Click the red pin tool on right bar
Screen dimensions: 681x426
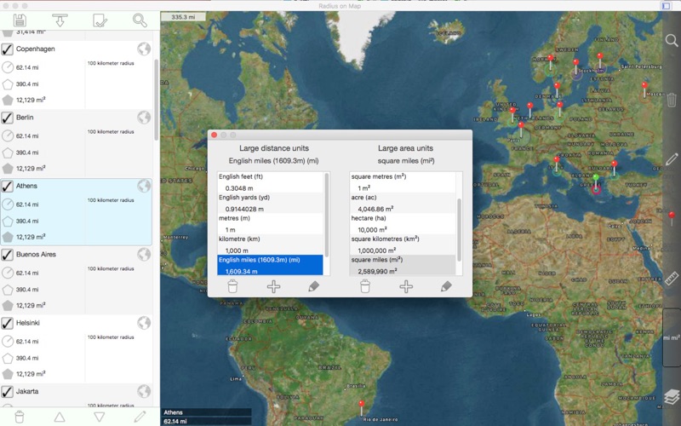click(672, 218)
